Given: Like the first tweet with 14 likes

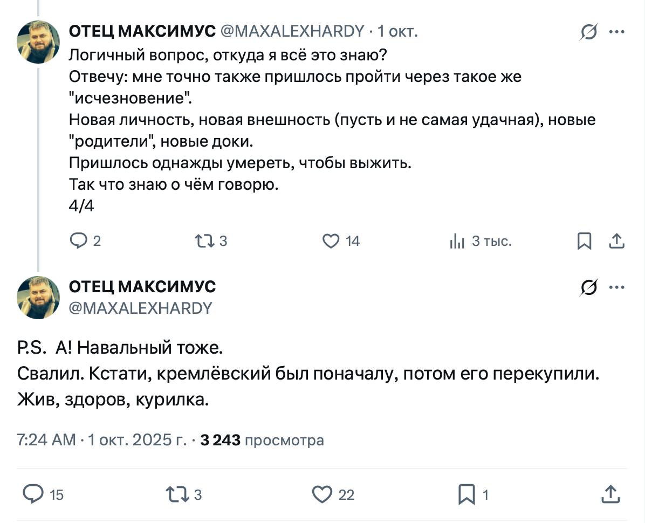Looking at the screenshot, I should click(x=331, y=241).
